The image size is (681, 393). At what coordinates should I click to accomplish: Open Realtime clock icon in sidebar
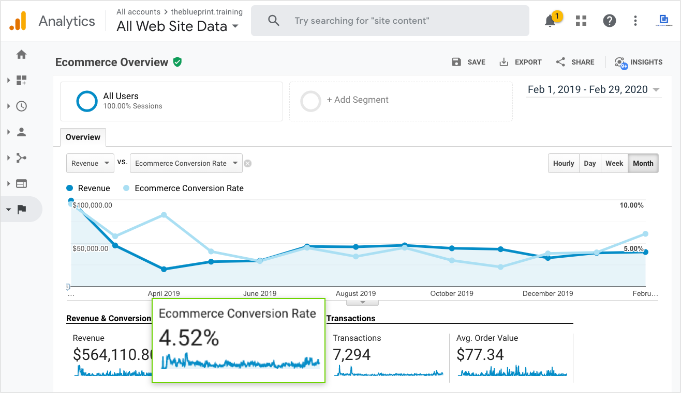click(x=21, y=106)
